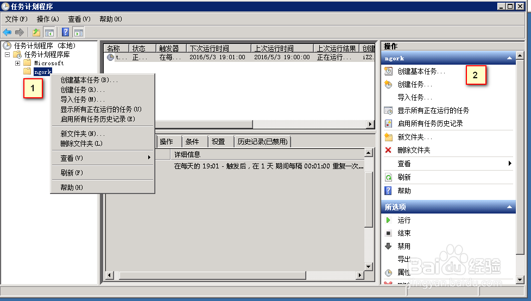Screen dimensions: 531x301
Task: Click the red X 删除文件夹 icon
Action: pyautogui.click(x=388, y=150)
